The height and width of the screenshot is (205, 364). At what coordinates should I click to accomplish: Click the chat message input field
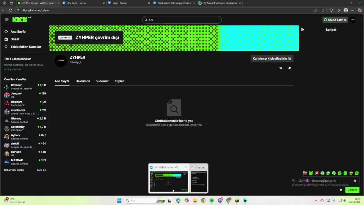coord(331,181)
